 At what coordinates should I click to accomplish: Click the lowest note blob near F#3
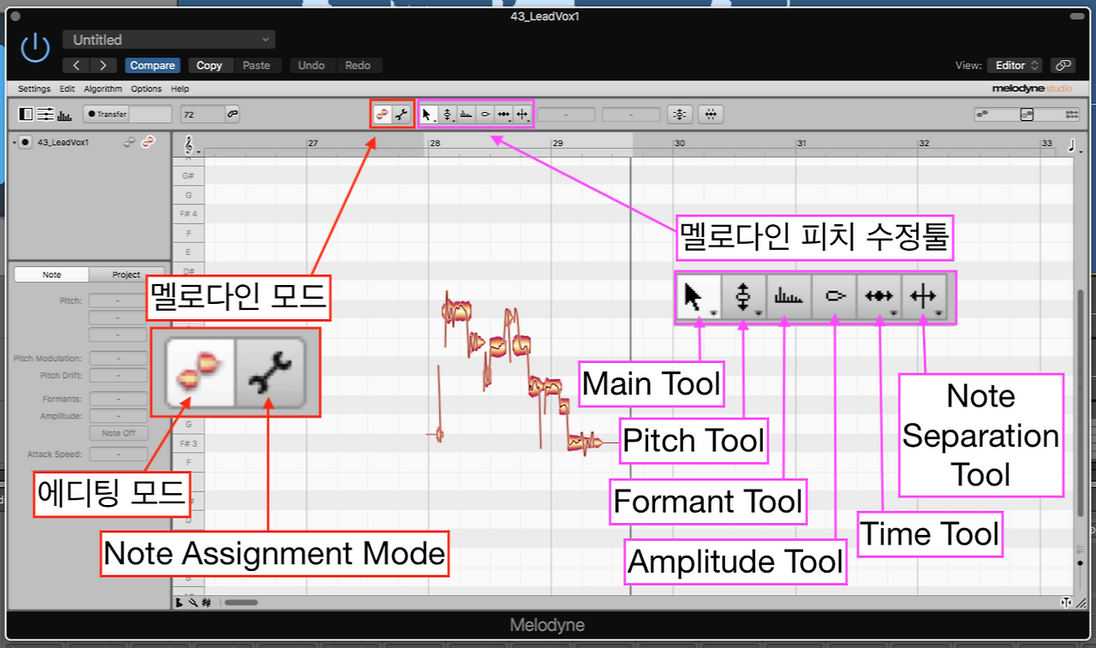click(585, 443)
